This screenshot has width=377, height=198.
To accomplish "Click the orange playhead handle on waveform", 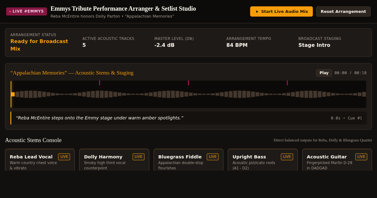I will click(13, 94).
